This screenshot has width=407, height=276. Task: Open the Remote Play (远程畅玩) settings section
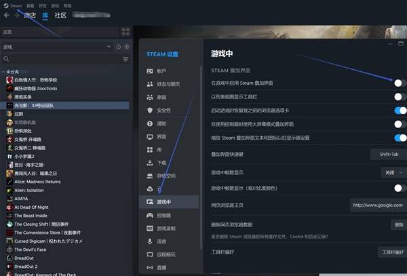coord(169,255)
